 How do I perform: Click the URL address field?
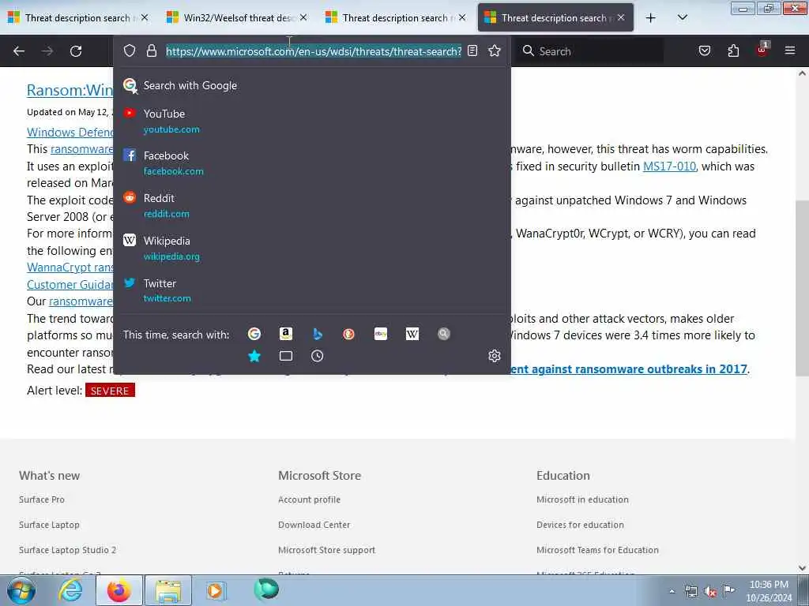314,51
